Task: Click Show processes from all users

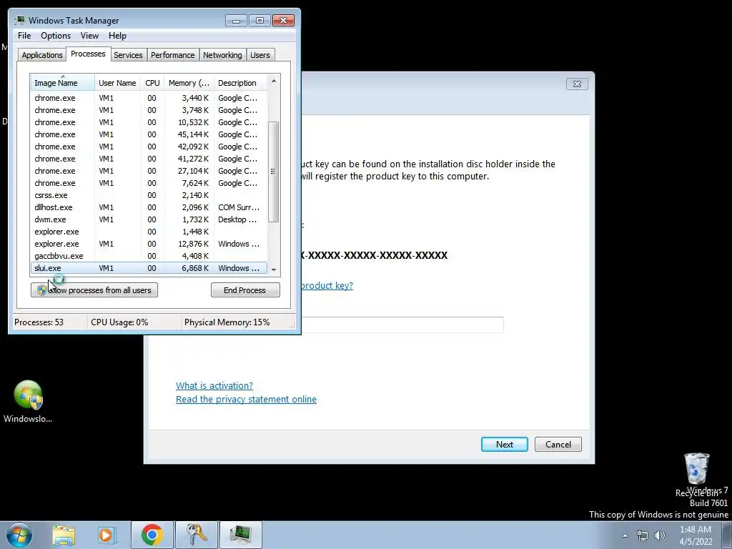Action: coord(94,290)
